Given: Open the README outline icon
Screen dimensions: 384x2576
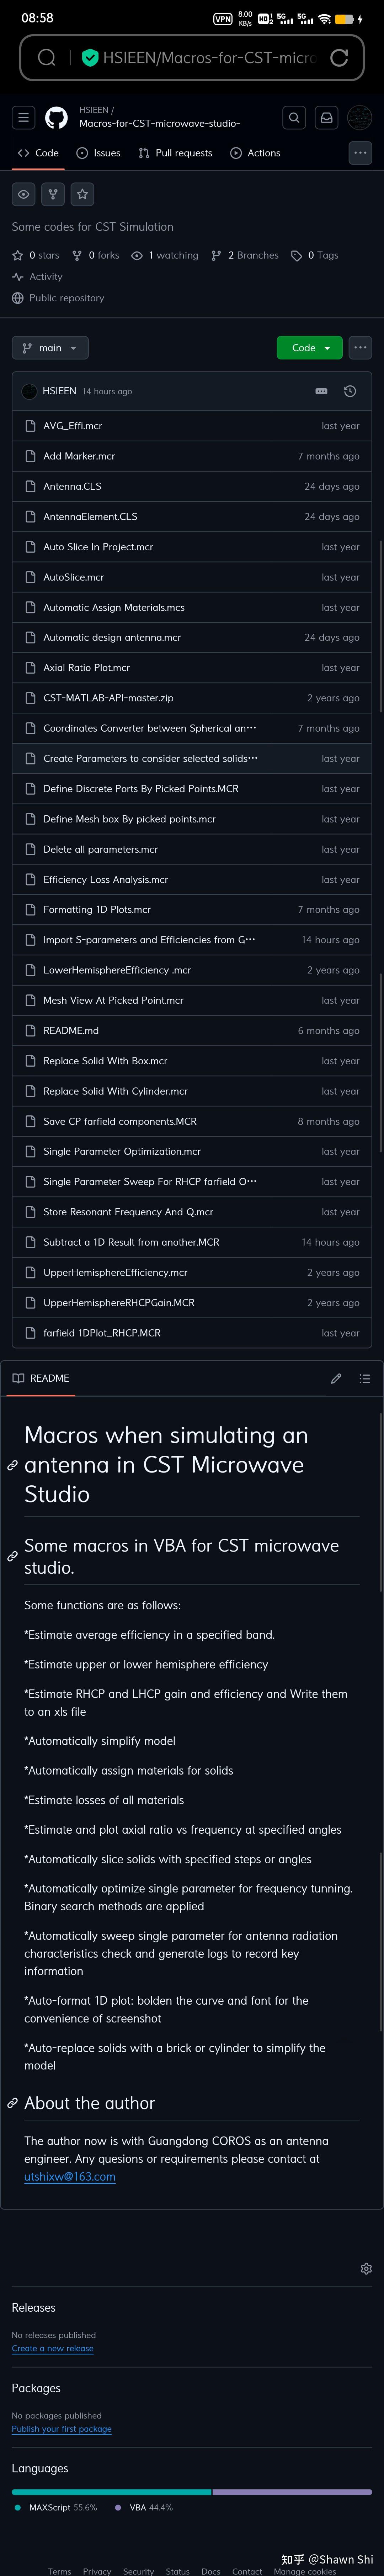Looking at the screenshot, I should [x=365, y=1378].
